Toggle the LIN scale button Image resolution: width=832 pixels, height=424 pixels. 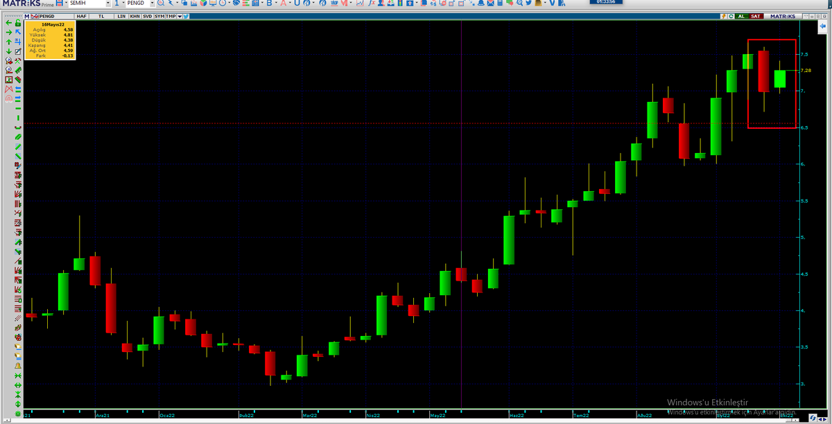pos(121,16)
